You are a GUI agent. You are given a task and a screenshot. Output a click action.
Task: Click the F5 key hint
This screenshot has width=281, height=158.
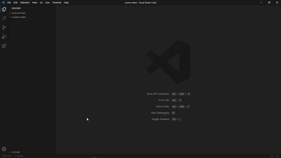pos(173,113)
